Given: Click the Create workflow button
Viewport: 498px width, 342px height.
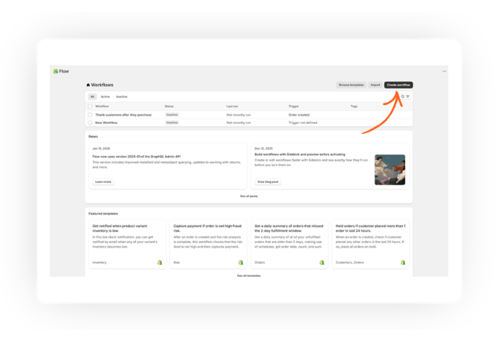Looking at the screenshot, I should [x=398, y=85].
